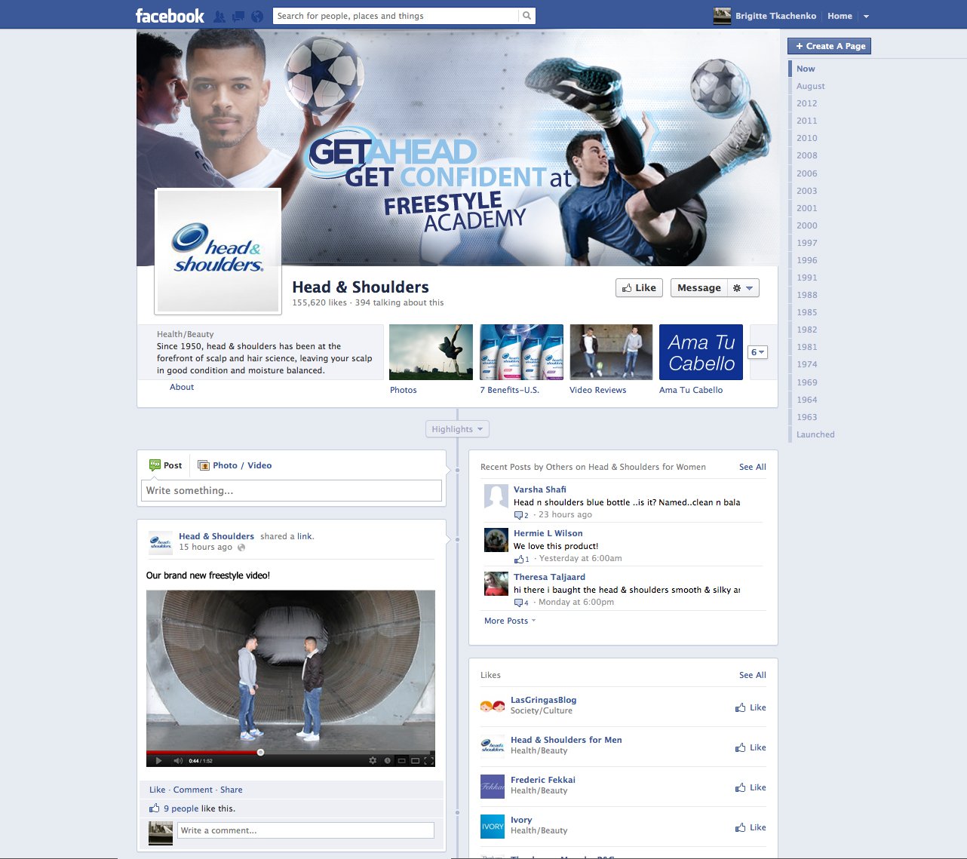Jump to 2012 on the timeline

tap(807, 103)
